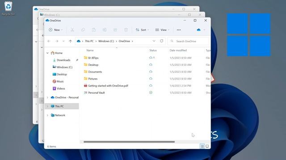Click the Share icon in toolbar

(x=115, y=30)
